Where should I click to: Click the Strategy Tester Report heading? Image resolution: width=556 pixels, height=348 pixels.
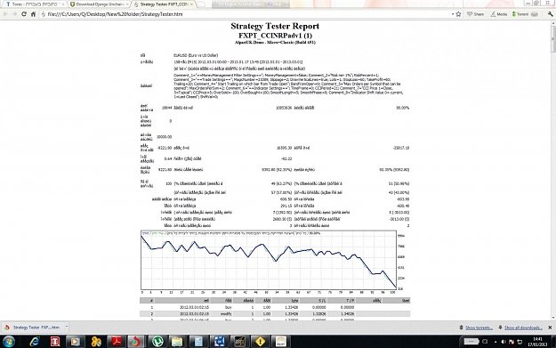tap(275, 26)
